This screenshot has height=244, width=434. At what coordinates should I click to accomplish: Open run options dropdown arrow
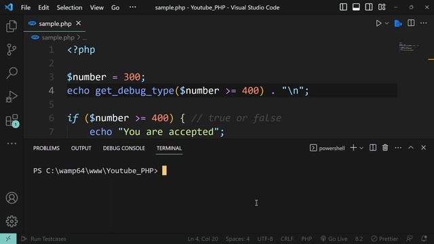(387, 24)
